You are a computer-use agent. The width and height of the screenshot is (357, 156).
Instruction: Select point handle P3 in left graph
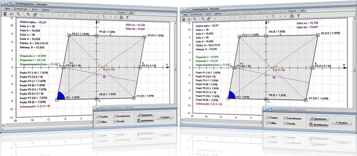click(x=69, y=35)
